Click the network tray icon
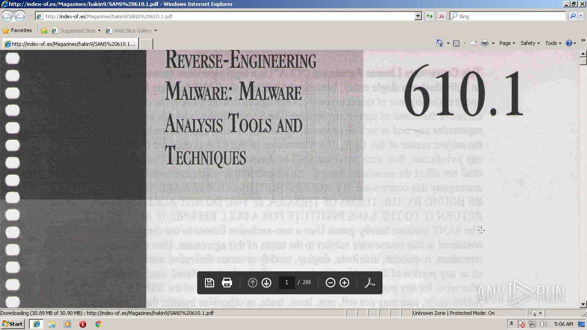Image resolution: width=587 pixels, height=330 pixels. click(x=532, y=324)
